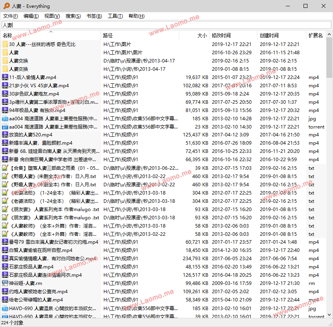
Task: Select the RealMedia icon of the .rm file
Action: [x=5, y=283]
